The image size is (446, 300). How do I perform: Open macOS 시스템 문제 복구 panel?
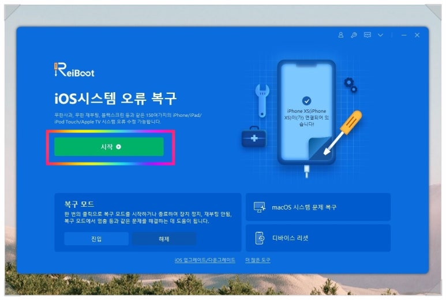tap(318, 207)
